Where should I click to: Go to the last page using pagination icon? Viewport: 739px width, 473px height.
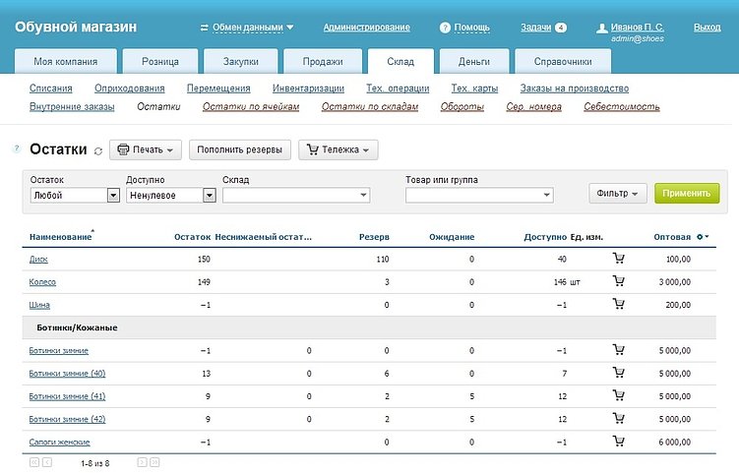tap(154, 461)
